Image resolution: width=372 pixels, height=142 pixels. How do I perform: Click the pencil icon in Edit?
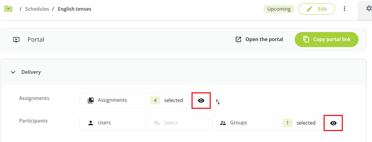click(x=310, y=9)
